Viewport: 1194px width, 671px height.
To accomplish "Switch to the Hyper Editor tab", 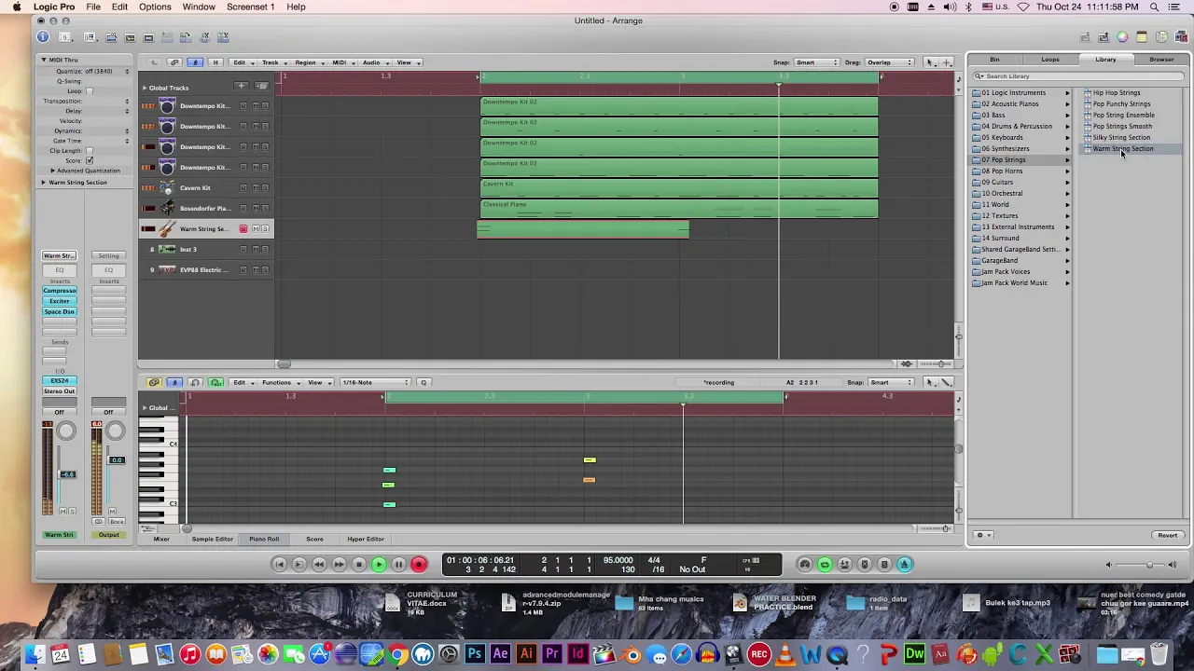I will click(x=366, y=539).
